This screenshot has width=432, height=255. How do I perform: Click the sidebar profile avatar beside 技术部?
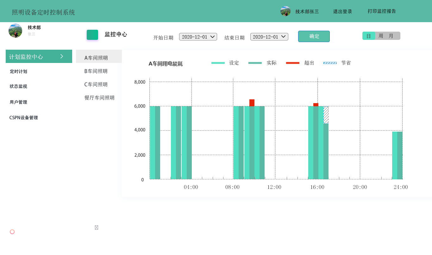(x=15, y=31)
